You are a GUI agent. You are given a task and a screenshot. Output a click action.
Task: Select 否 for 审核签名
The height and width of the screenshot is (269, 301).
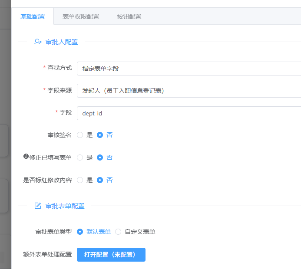[100, 135]
